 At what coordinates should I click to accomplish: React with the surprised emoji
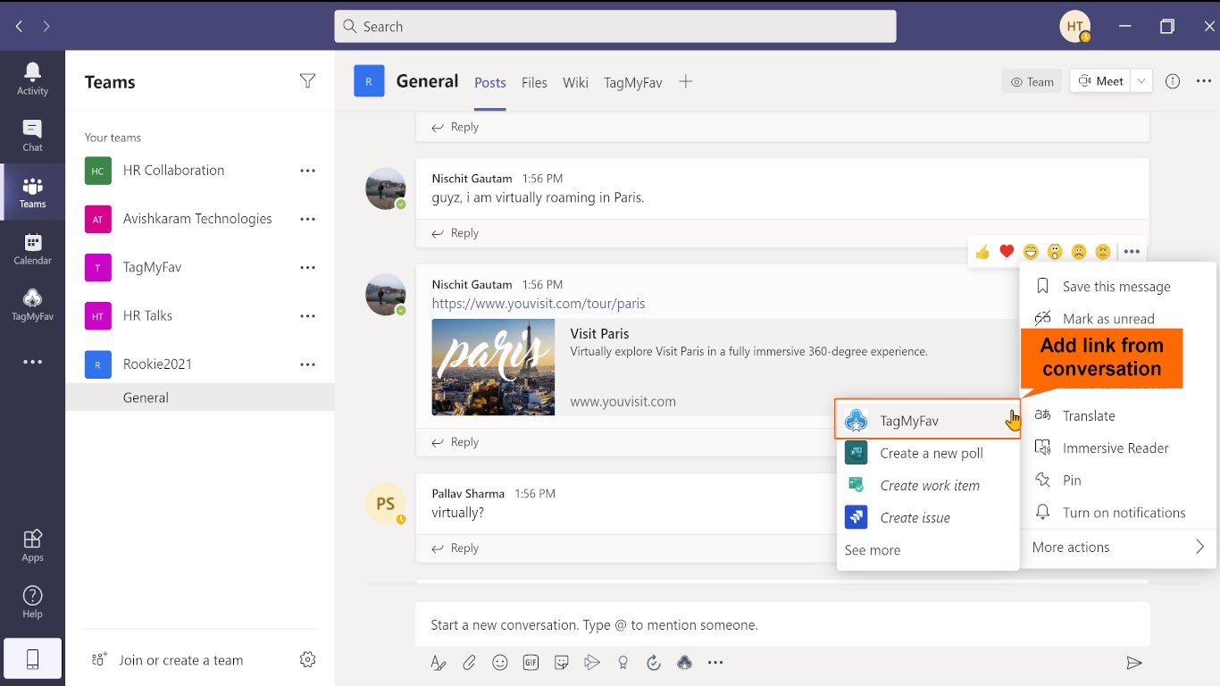pos(1055,252)
